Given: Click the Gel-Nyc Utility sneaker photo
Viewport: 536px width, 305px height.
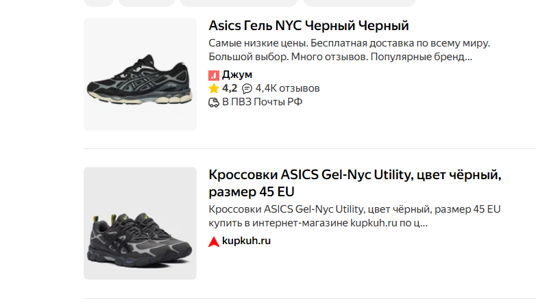Looking at the screenshot, I should tap(140, 224).
